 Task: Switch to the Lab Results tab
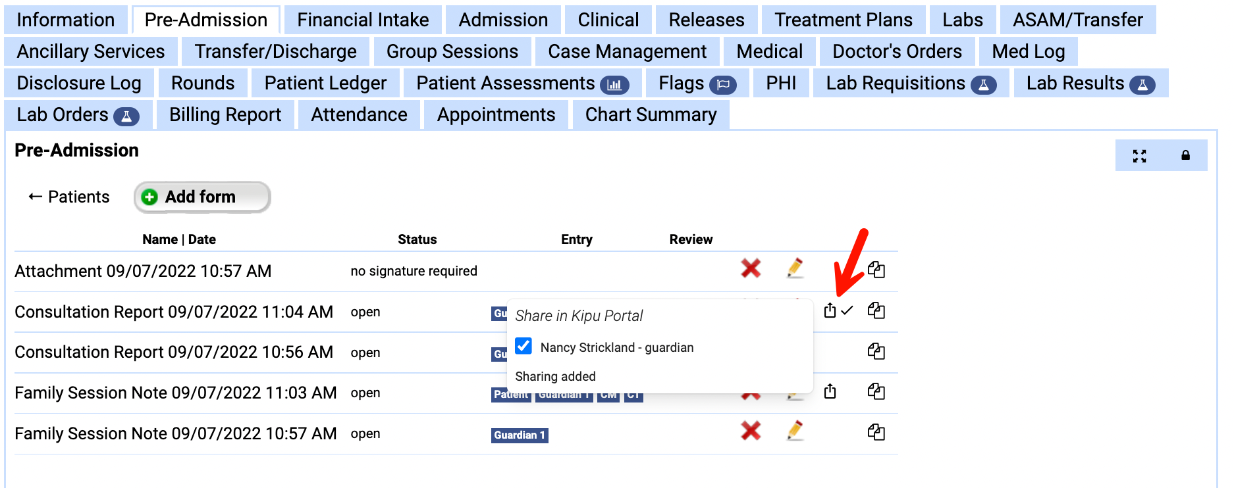point(1090,84)
